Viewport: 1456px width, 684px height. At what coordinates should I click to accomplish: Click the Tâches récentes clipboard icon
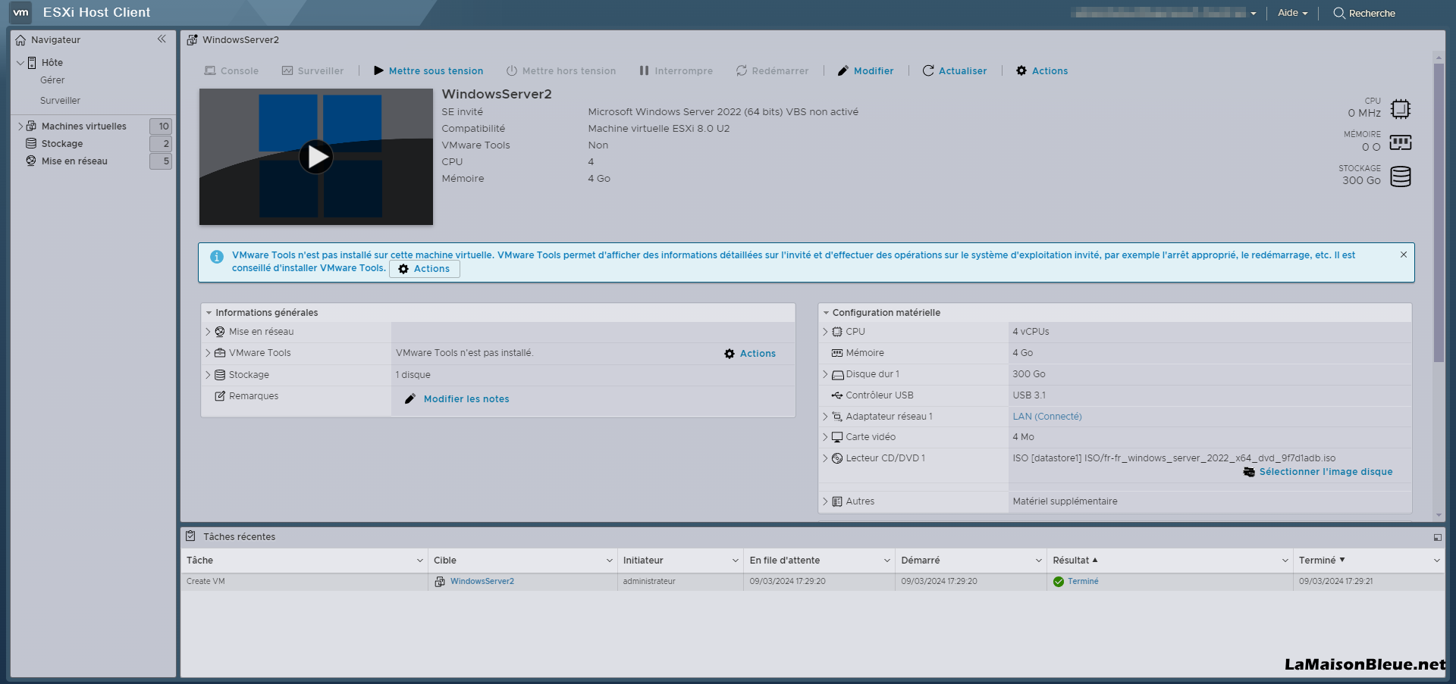coord(191,536)
